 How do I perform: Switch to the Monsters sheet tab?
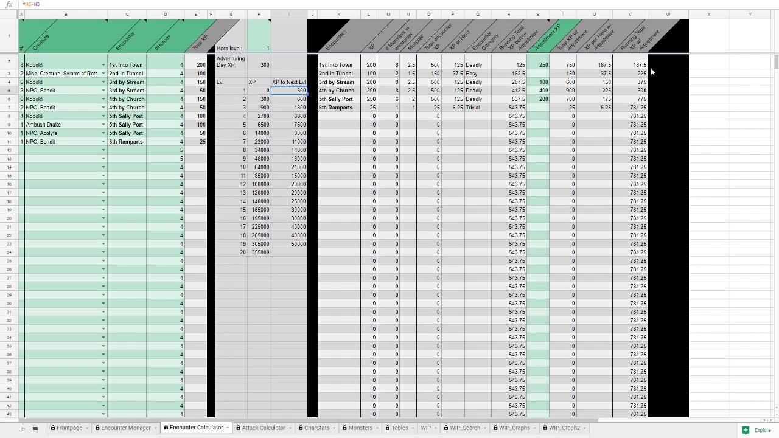[360, 428]
